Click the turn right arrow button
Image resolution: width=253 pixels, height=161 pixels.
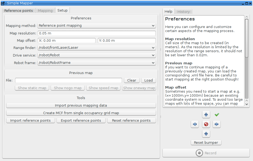(x=217, y=124)
